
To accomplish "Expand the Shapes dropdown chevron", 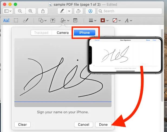I will coord(45,21).
